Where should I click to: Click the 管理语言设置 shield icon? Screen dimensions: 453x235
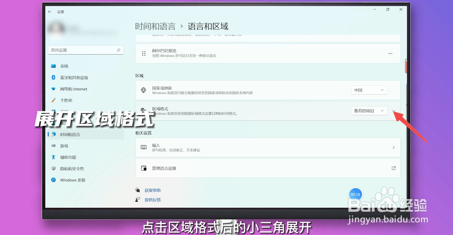click(x=144, y=168)
